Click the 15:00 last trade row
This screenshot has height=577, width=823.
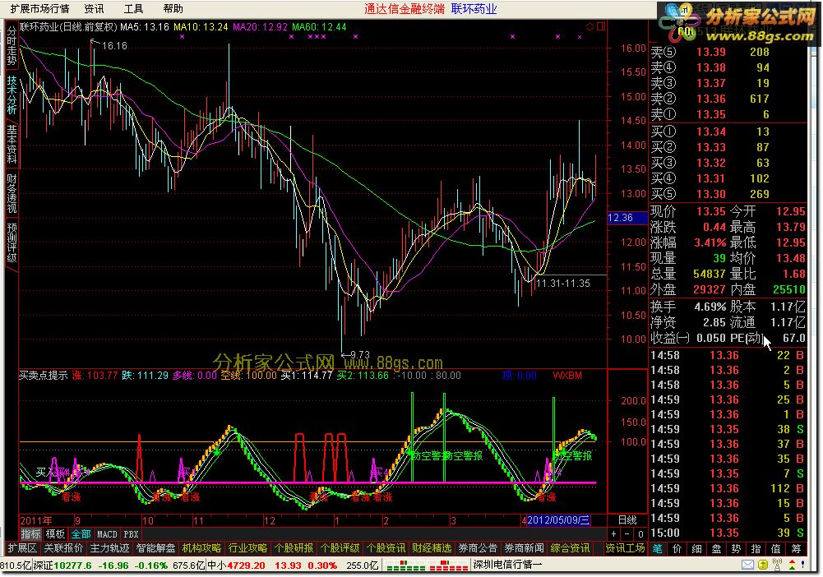(728, 533)
